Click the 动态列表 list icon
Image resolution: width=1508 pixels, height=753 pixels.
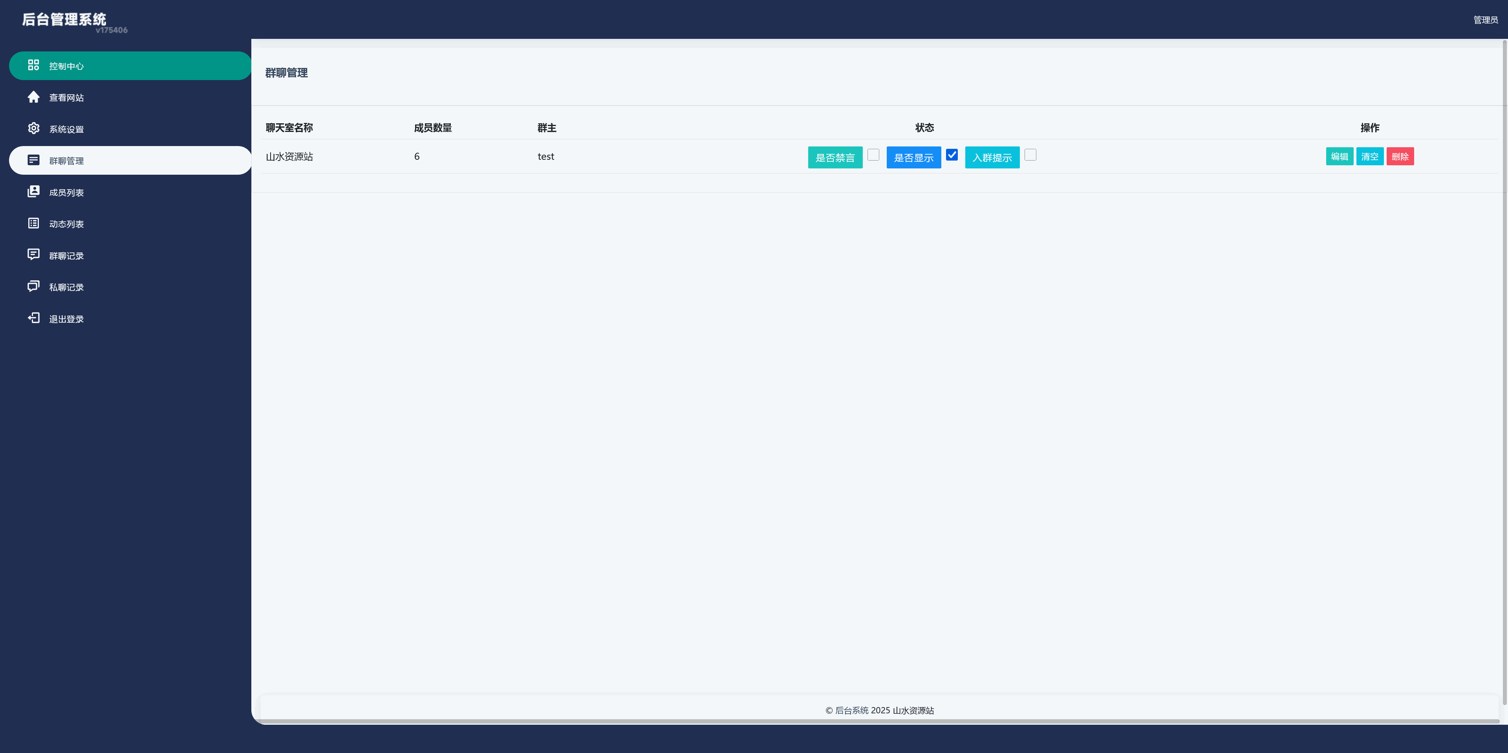[x=33, y=223]
